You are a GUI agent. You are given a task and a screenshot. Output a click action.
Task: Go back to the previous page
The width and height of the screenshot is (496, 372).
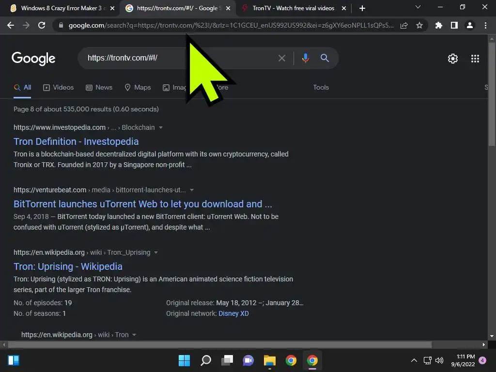[11, 25]
